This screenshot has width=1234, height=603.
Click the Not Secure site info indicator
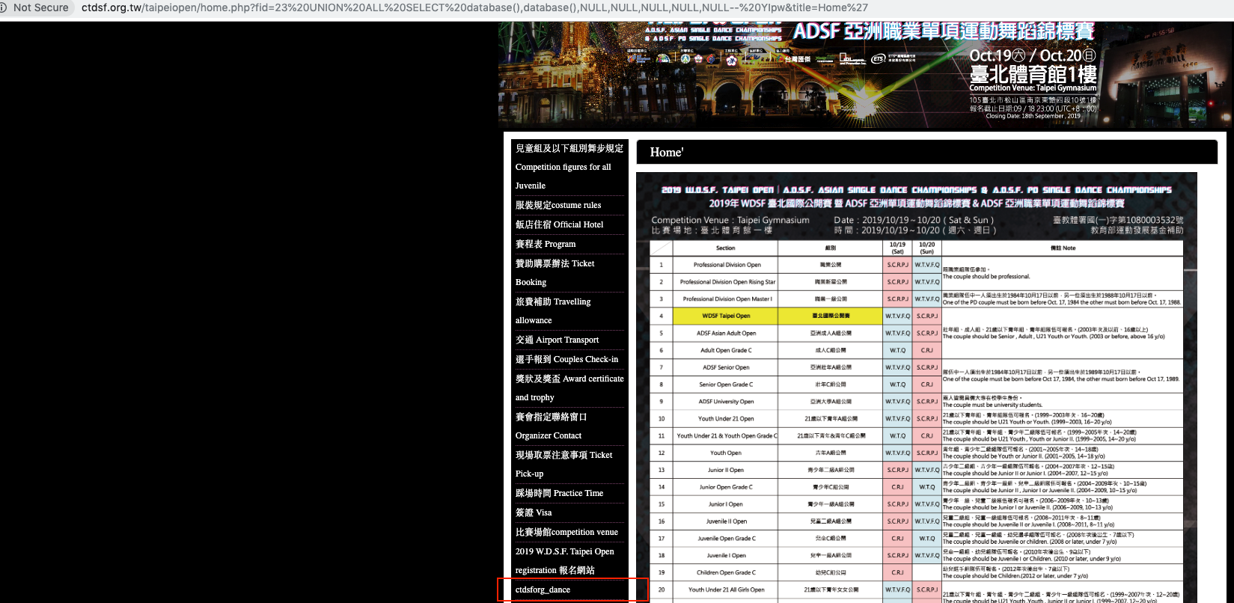pos(34,7)
